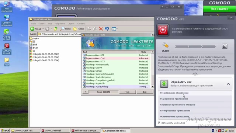Open 'clt log (12-06-17 07.03.2014)' file
Viewport: 236px width, 133px height.
pyautogui.click(x=44, y=60)
